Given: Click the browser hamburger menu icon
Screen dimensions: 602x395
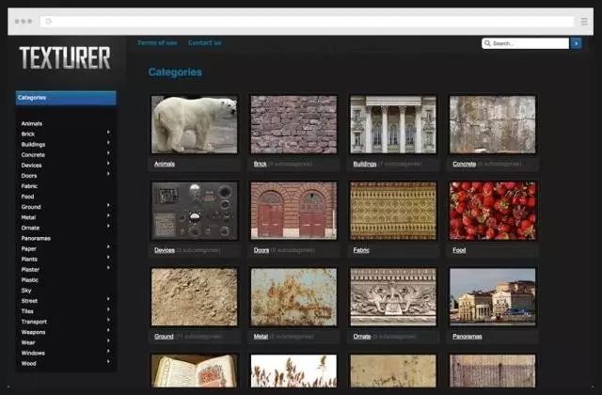Looking at the screenshot, I should (x=584, y=22).
